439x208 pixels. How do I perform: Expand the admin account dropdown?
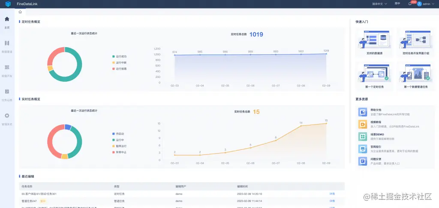tap(434, 4)
